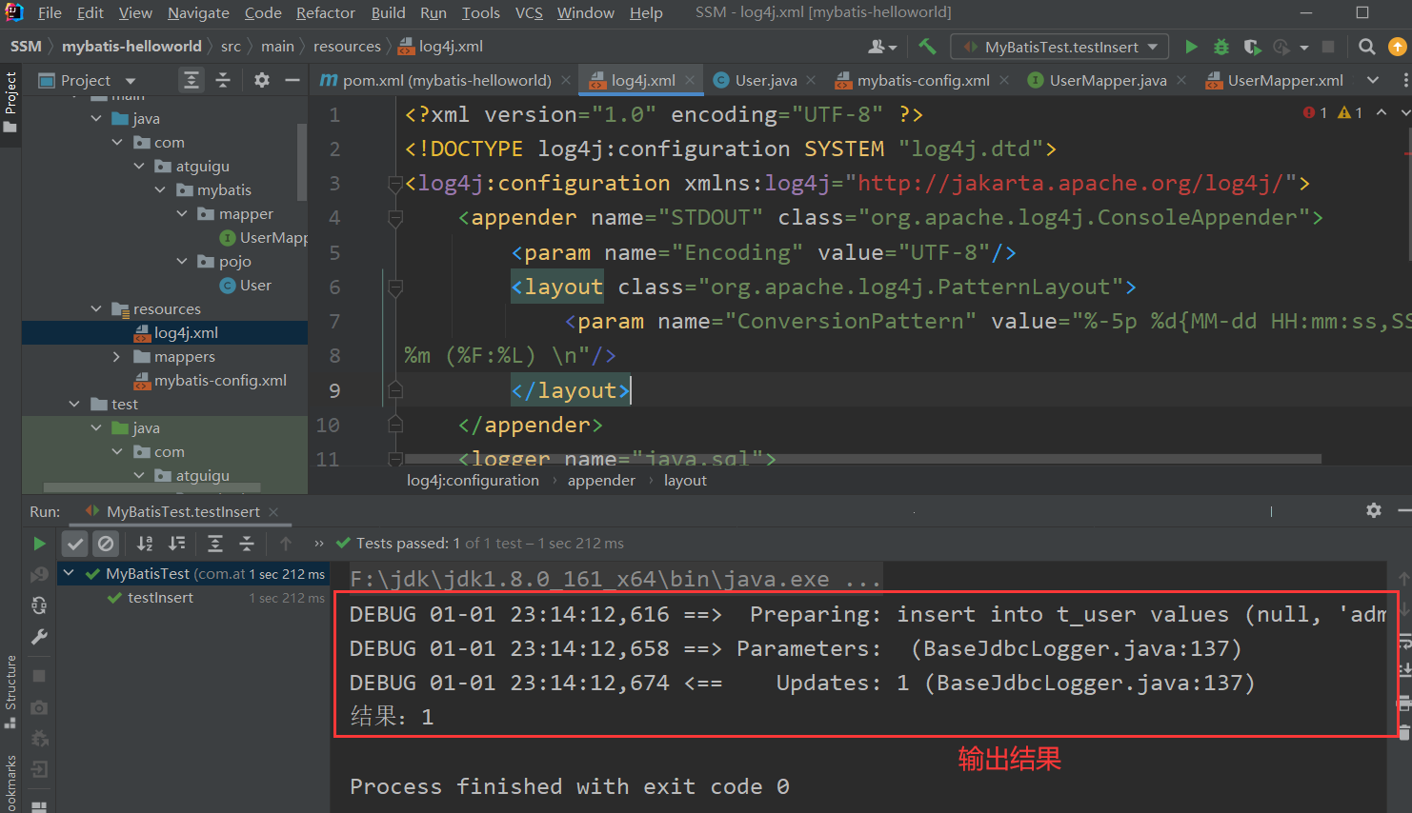Image resolution: width=1412 pixels, height=813 pixels.
Task: Expand all test results
Action: (215, 544)
